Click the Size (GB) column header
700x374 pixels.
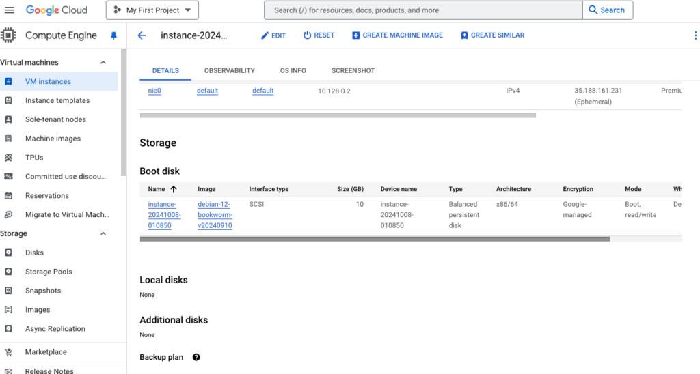click(x=350, y=189)
